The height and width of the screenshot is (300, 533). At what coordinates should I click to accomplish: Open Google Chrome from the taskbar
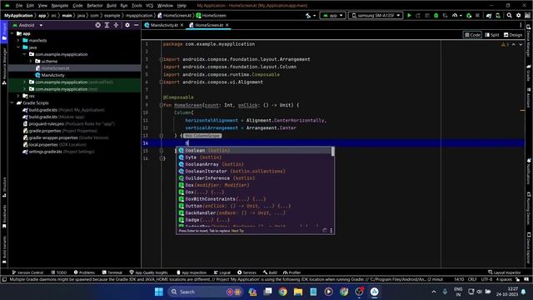tap(283, 292)
